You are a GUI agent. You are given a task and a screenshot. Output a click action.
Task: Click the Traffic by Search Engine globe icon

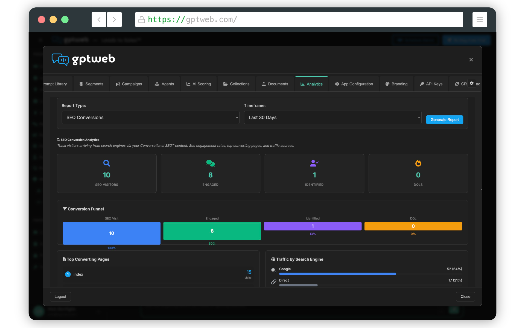[x=273, y=259]
